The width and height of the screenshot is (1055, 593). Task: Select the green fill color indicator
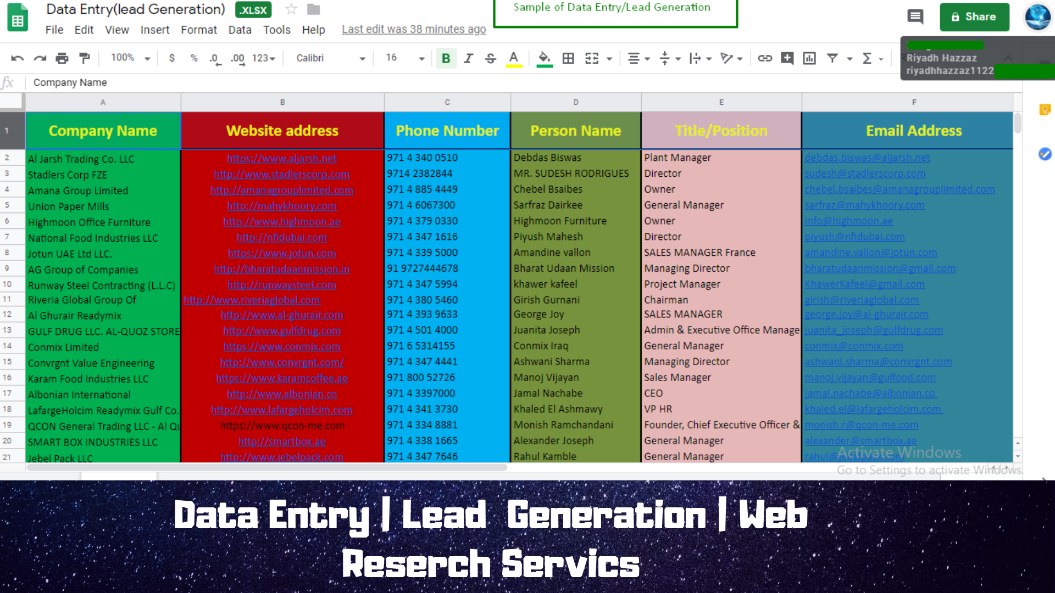pyautogui.click(x=544, y=58)
